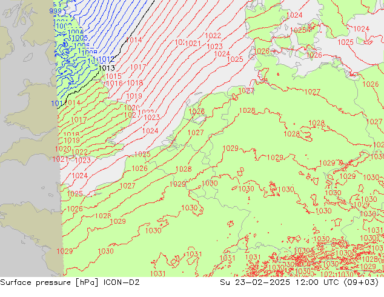The height and width of the screenshot is (297, 384).
Task: Click the "Surface pressure [hPa]" caption text
Action: 50,282
